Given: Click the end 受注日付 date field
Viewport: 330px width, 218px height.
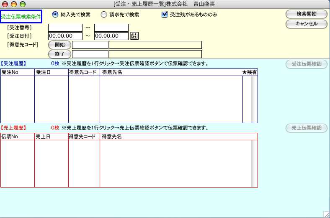Looking at the screenshot, I should pos(111,36).
